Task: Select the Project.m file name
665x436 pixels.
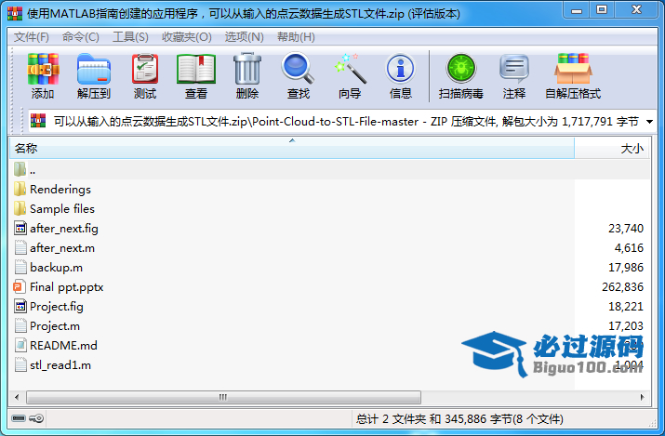Action: [55, 325]
